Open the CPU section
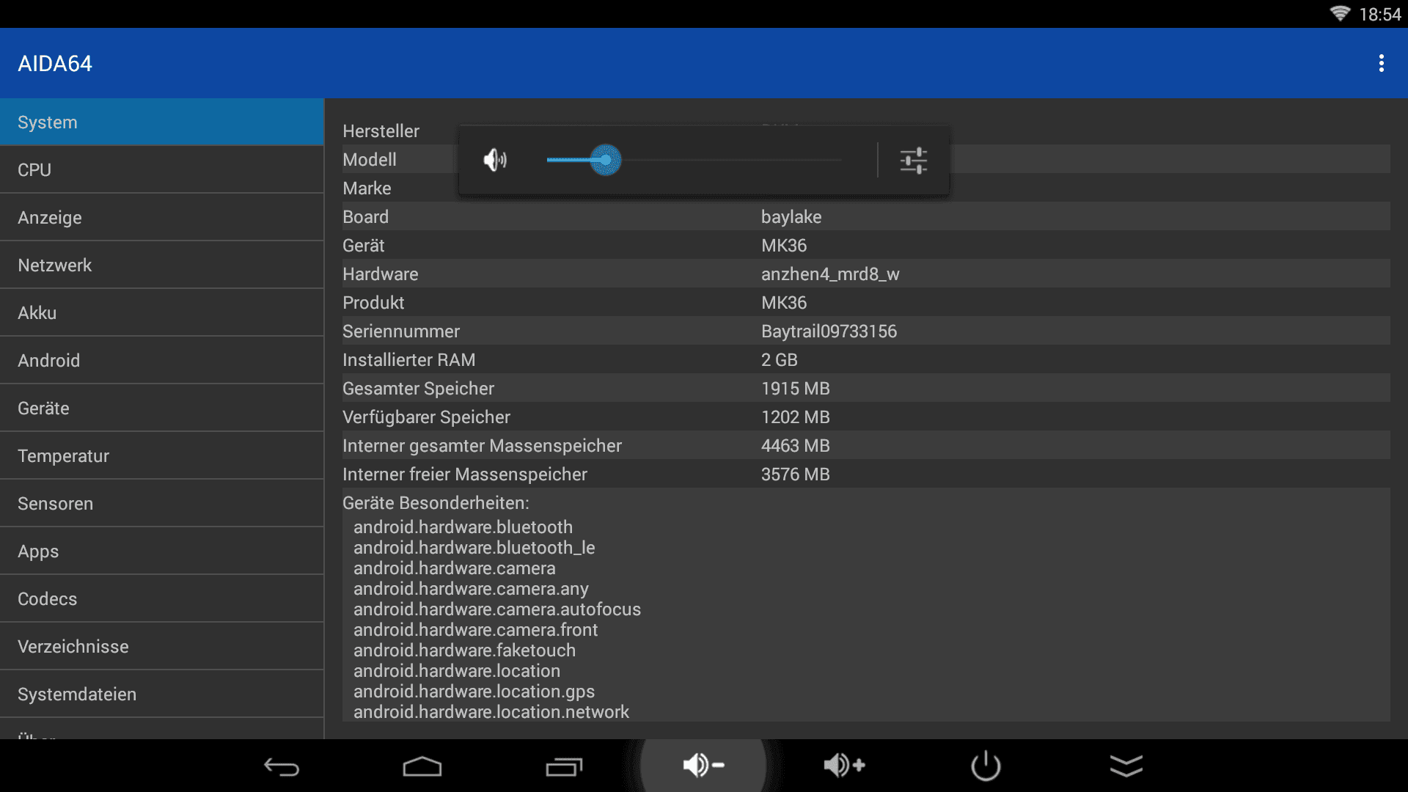The width and height of the screenshot is (1408, 792). click(162, 169)
